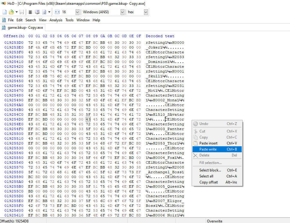Expand the disk image dropdown arrow
Image resolution: width=290 pixels, height=223 pixels.
coord(49,12)
